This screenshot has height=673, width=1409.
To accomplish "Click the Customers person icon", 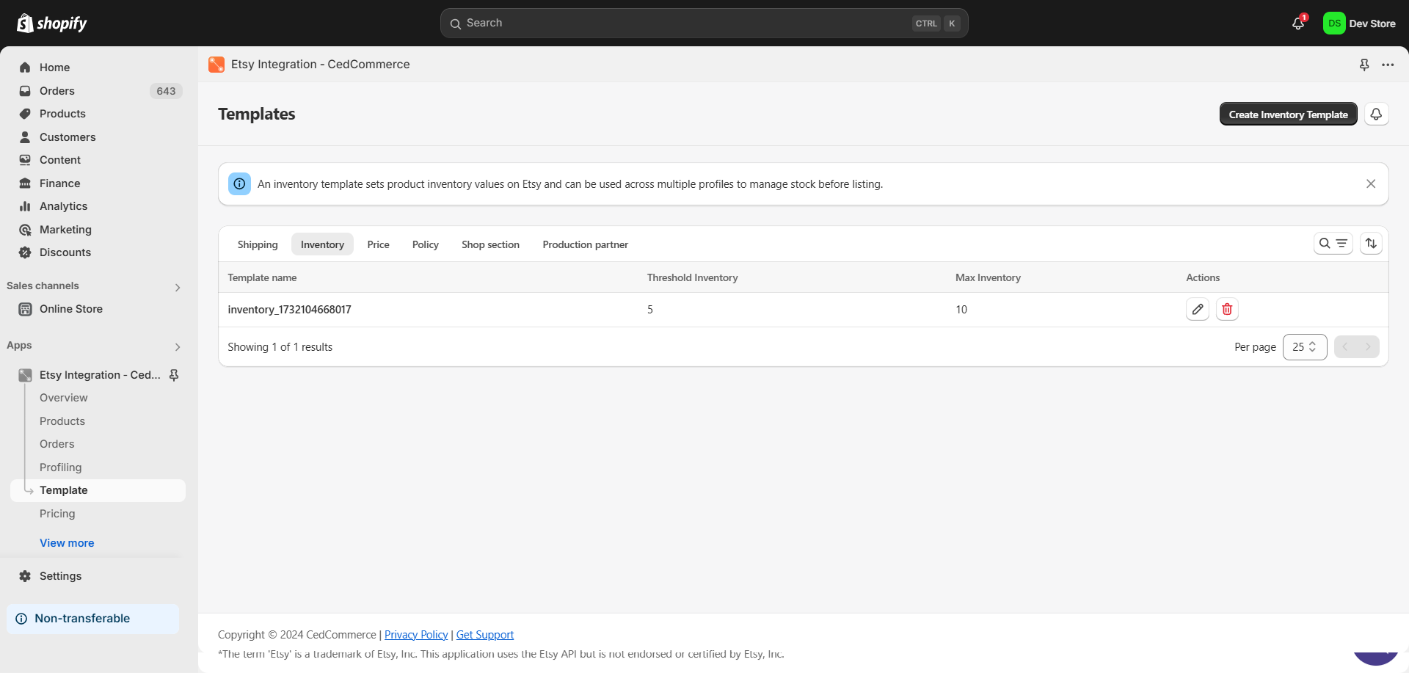I will coord(25,137).
